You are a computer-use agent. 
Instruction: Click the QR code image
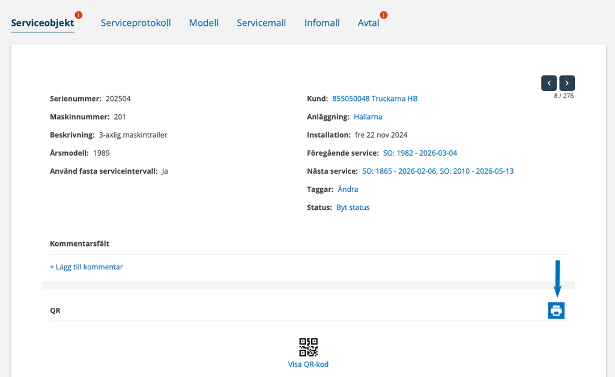pyautogui.click(x=308, y=347)
